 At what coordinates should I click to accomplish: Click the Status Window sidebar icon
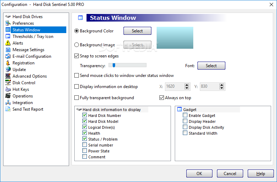[x=8, y=30]
